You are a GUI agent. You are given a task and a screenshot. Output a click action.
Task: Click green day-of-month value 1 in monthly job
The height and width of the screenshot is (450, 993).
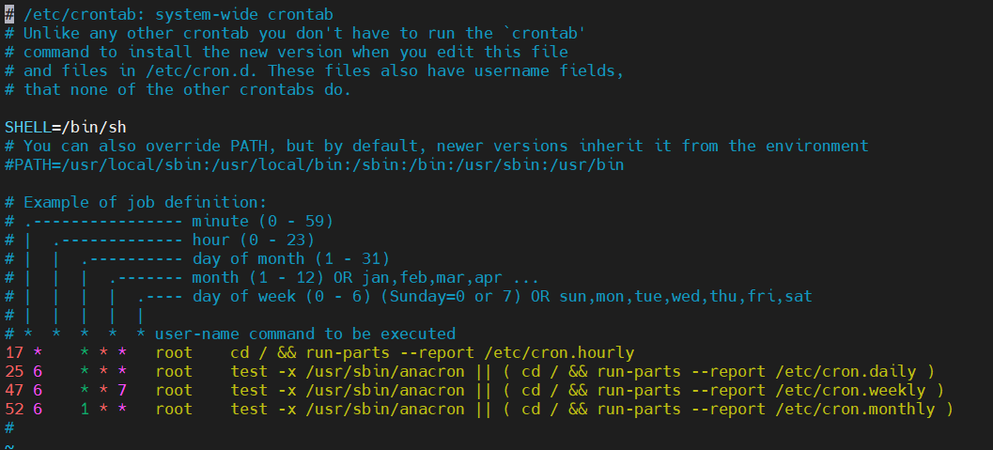coord(85,410)
